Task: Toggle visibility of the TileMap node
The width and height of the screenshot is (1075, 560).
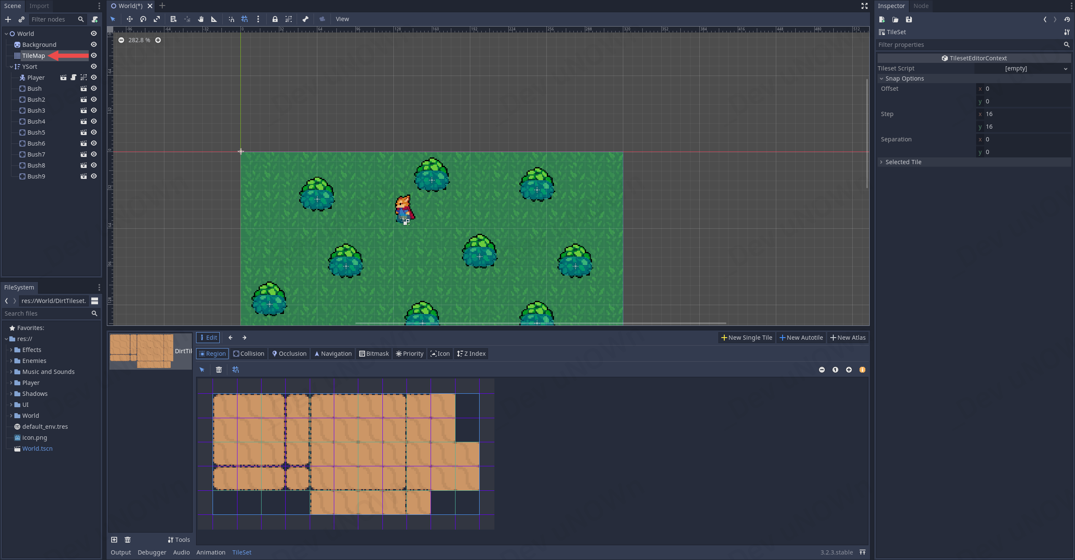Action: point(94,56)
